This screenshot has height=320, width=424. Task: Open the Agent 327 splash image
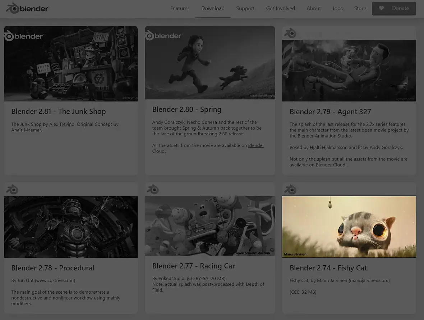point(349,71)
